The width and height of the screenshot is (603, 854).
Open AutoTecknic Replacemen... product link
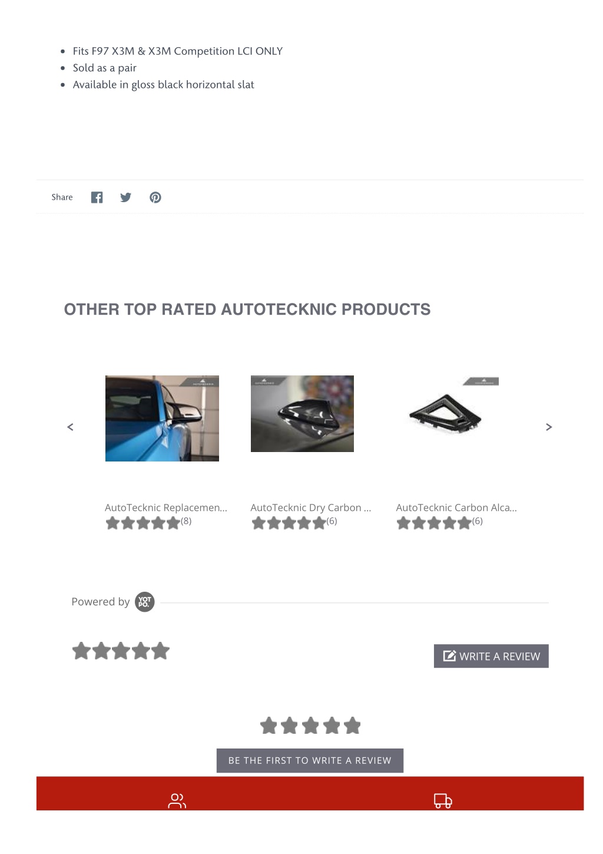166,507
